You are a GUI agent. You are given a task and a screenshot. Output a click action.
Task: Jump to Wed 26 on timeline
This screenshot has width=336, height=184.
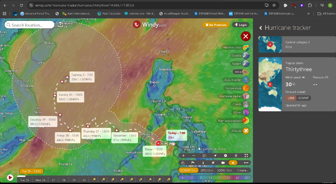click(x=40, y=180)
